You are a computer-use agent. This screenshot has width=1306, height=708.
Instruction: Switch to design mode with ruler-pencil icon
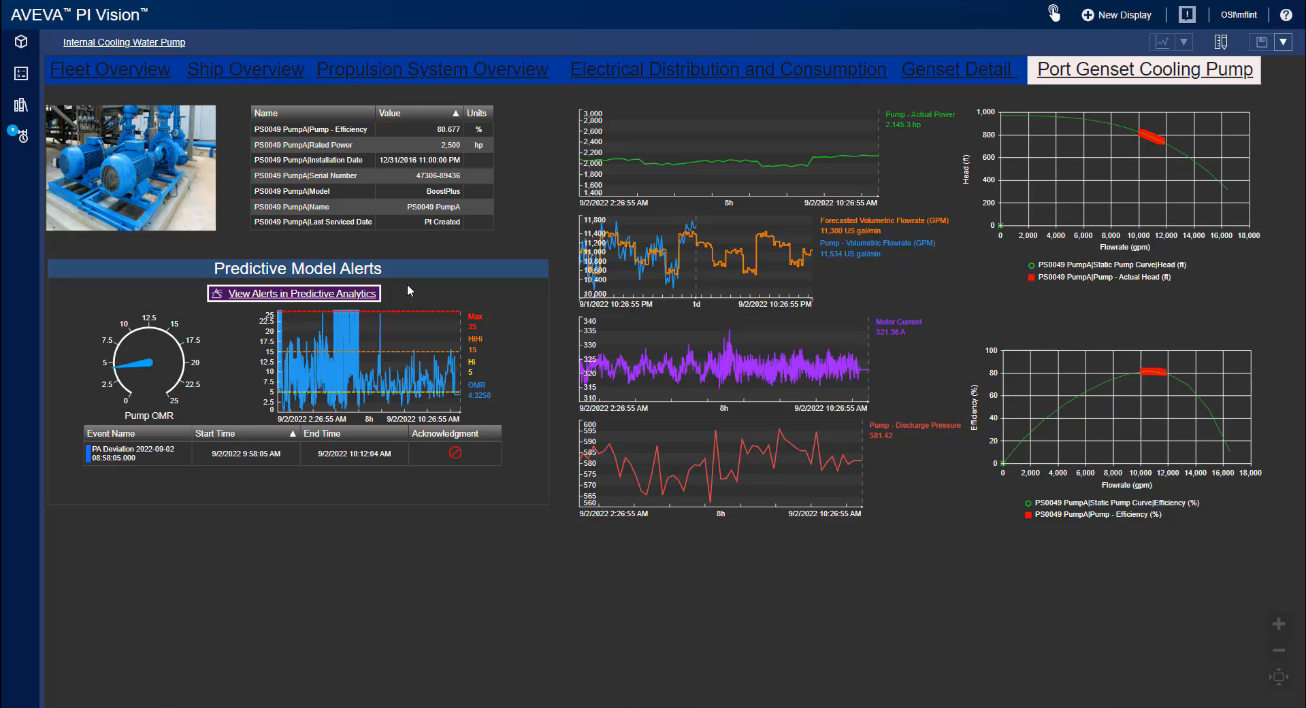coord(1221,42)
